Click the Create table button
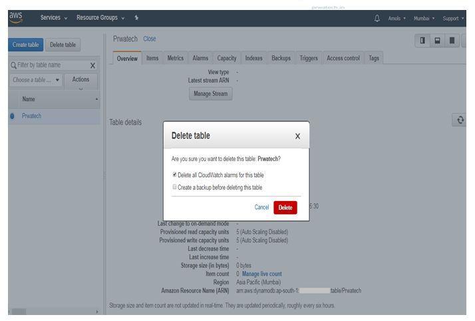475x321 pixels. point(26,45)
